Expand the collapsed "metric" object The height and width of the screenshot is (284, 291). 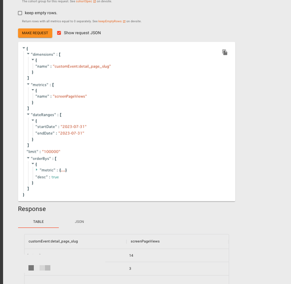pyautogui.click(x=36, y=170)
